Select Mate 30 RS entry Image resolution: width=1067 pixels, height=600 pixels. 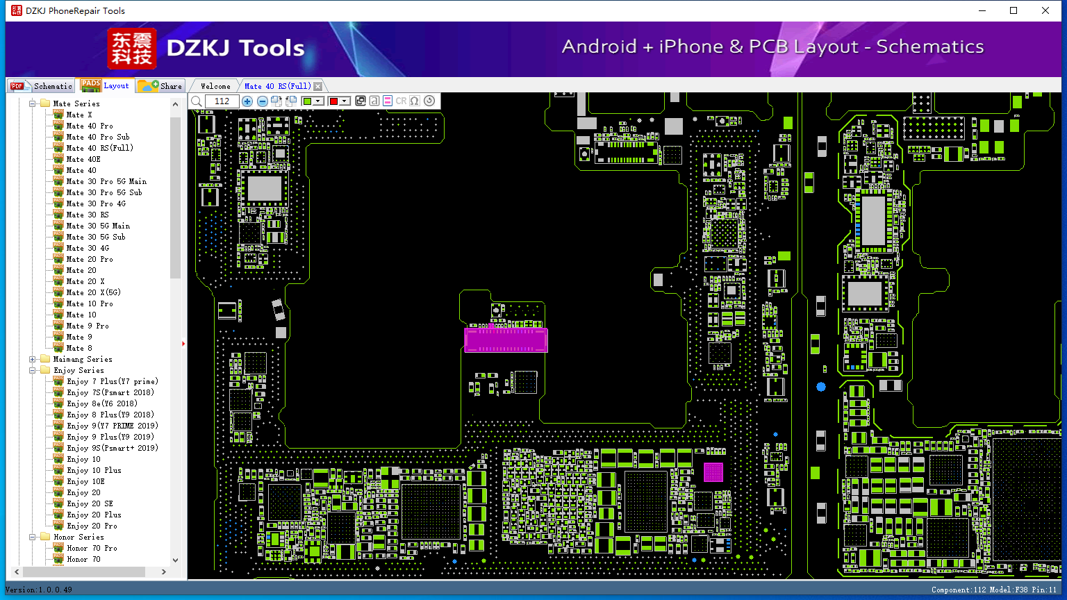pos(88,215)
